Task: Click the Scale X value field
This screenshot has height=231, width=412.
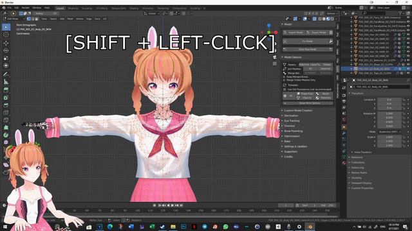Action: [x=389, y=137]
